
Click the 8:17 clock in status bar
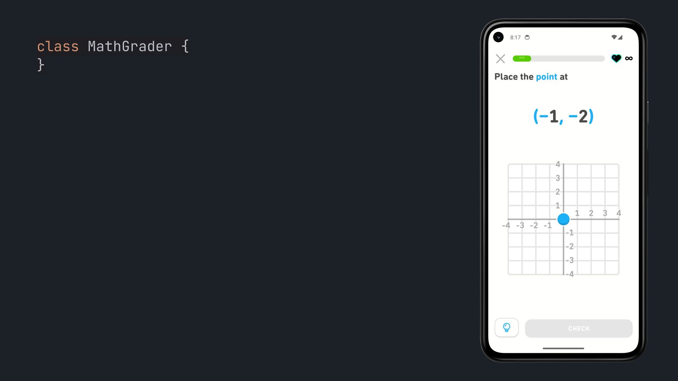coord(515,37)
